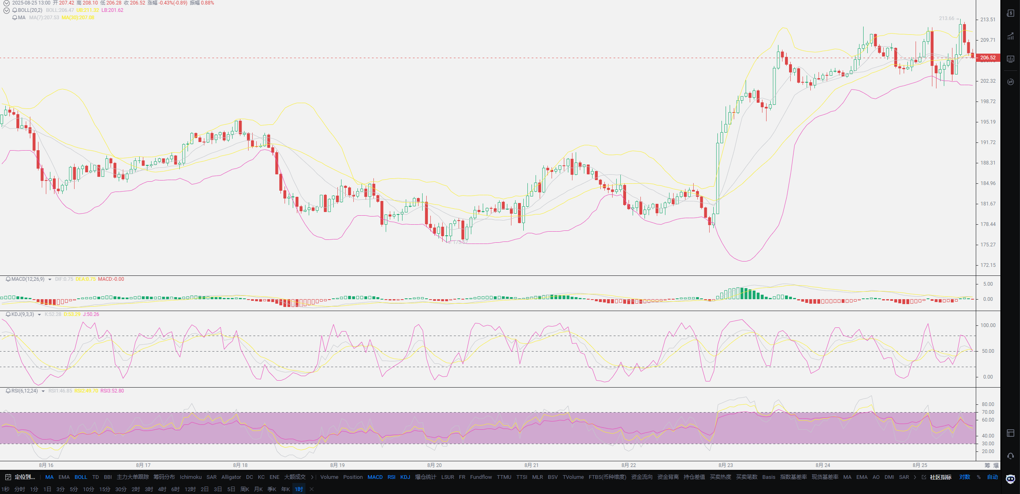The image size is (1020, 494).
Task: Click the headset support icon
Action: pyautogui.click(x=1010, y=456)
